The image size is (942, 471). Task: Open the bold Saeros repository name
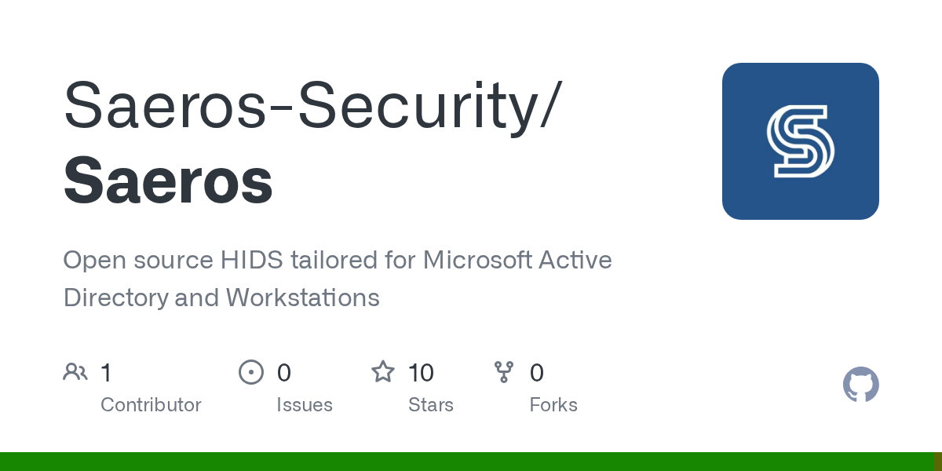(x=168, y=181)
